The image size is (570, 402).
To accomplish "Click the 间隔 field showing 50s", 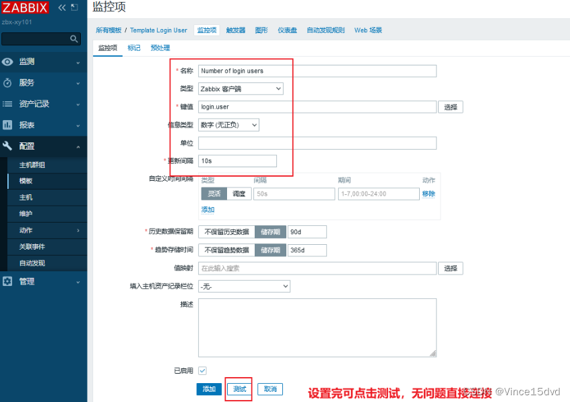I will click(x=294, y=194).
